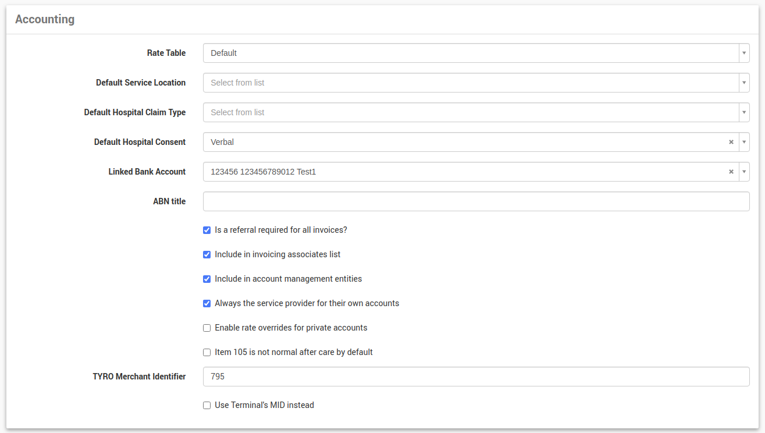The height and width of the screenshot is (433, 765).
Task: Clear the Linked Bank Account selection
Action: 731,172
